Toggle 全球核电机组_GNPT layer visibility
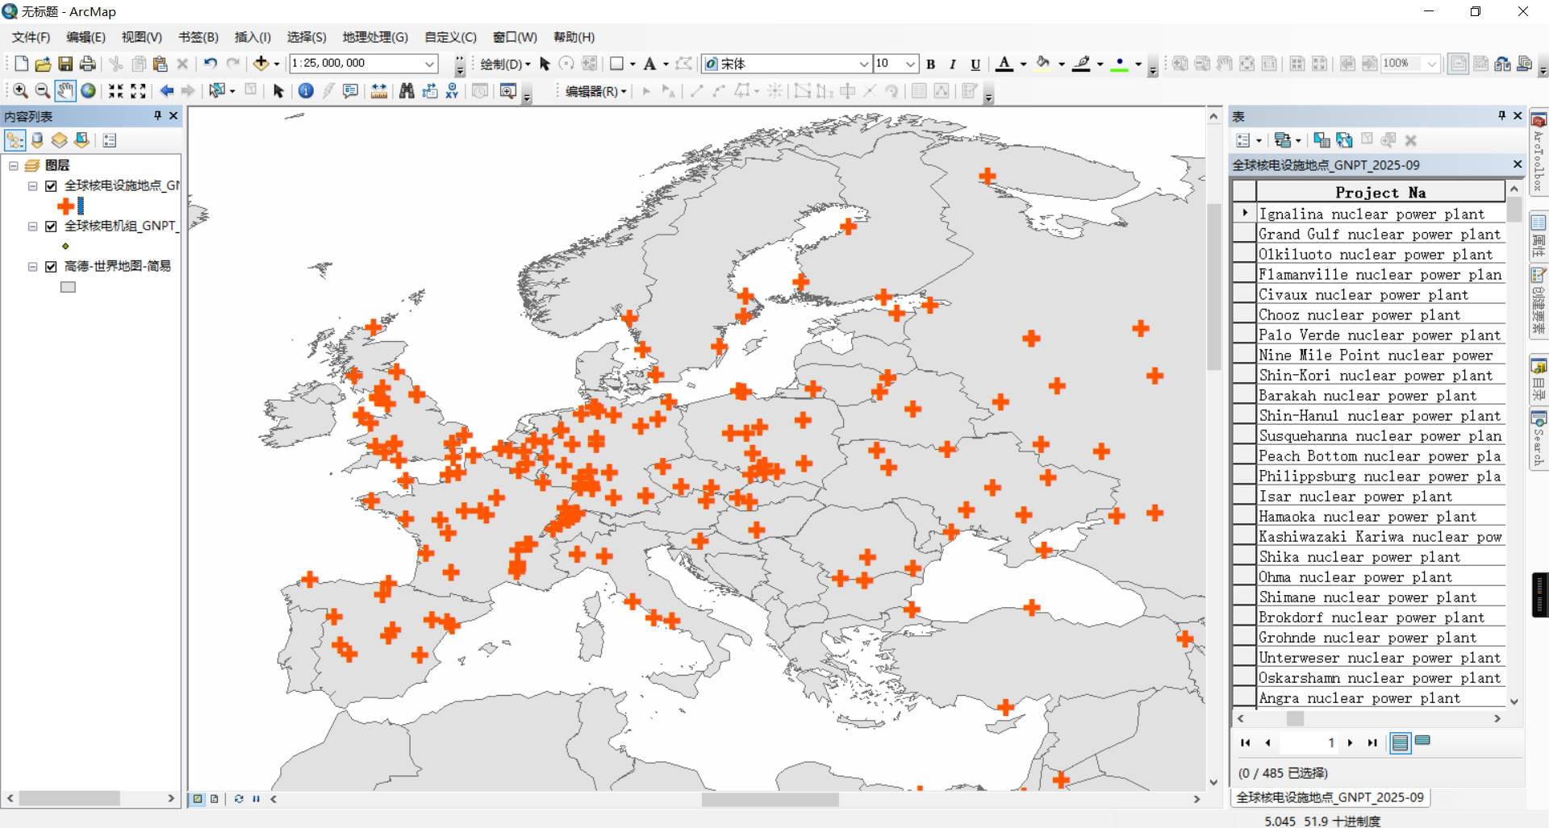 tap(51, 227)
